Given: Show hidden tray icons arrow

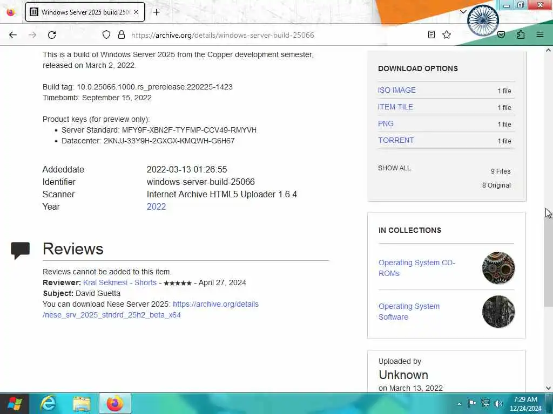Looking at the screenshot, I should [x=459, y=403].
